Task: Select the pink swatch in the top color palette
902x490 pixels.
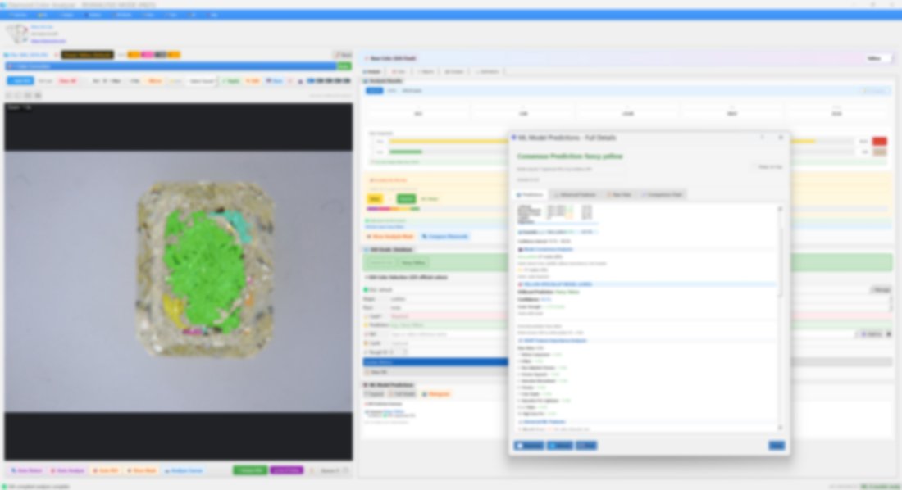Action: (x=148, y=54)
